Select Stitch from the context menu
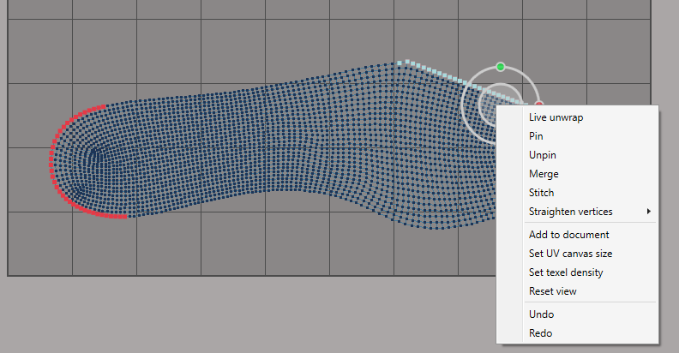This screenshot has height=353, width=679. pyautogui.click(x=541, y=193)
